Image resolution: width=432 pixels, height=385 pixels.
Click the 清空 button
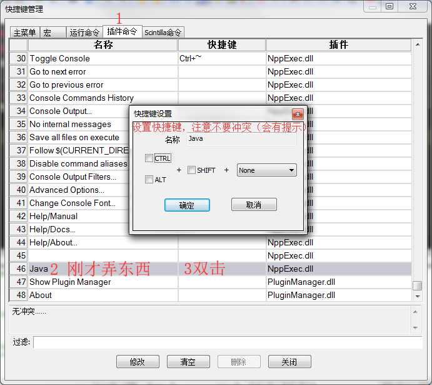pyautogui.click(x=188, y=362)
